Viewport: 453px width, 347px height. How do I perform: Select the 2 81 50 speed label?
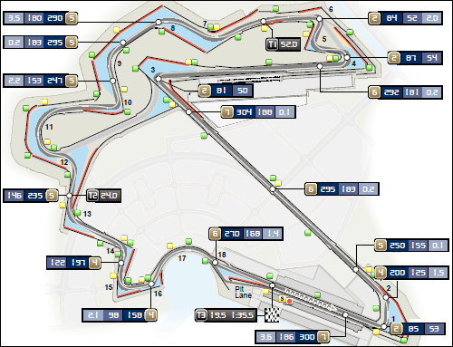(x=226, y=91)
